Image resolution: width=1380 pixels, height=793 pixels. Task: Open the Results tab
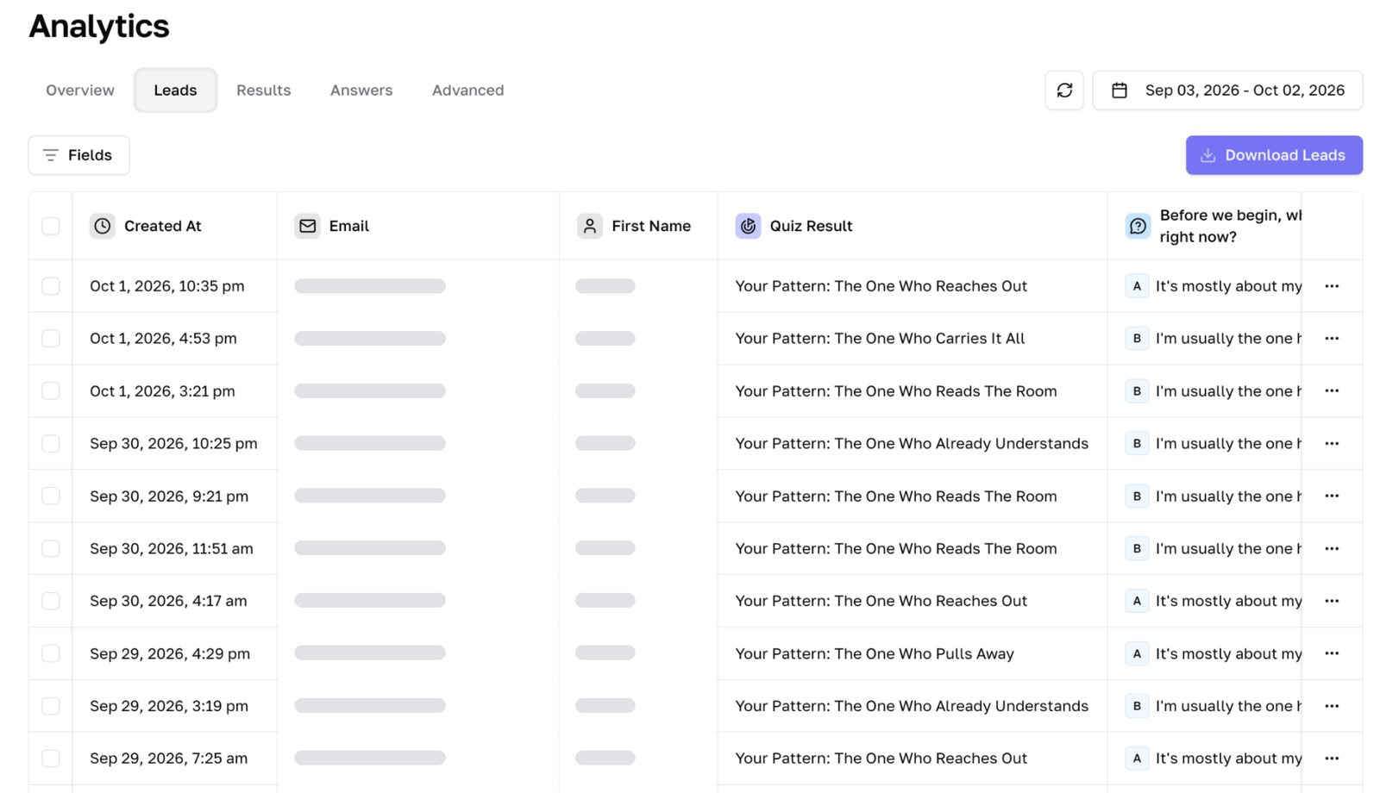click(264, 91)
